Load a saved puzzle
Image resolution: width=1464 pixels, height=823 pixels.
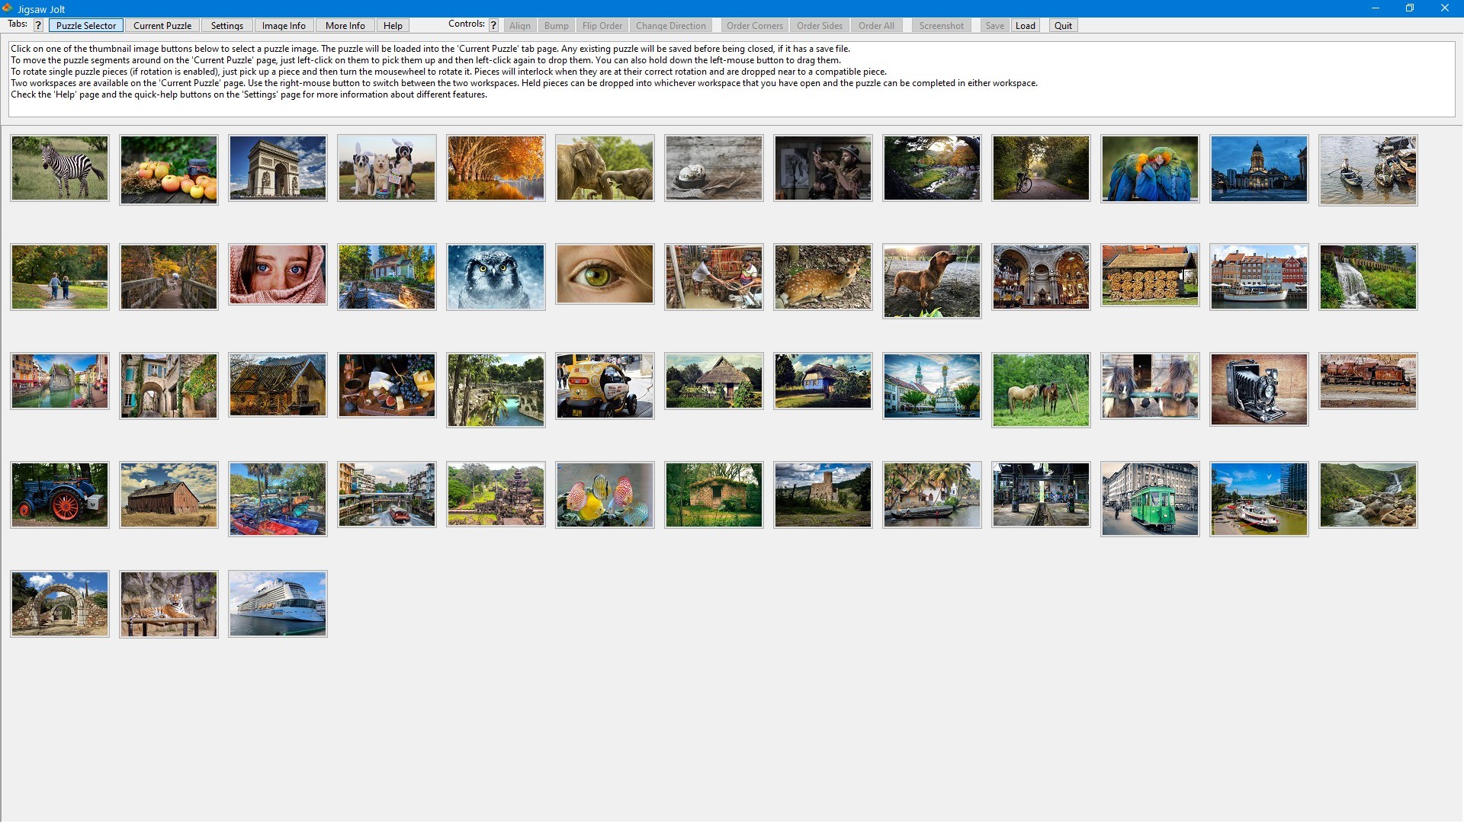click(1025, 25)
